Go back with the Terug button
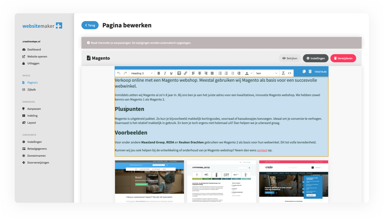Image resolution: width=384 pixels, height=219 pixels. coord(90,25)
